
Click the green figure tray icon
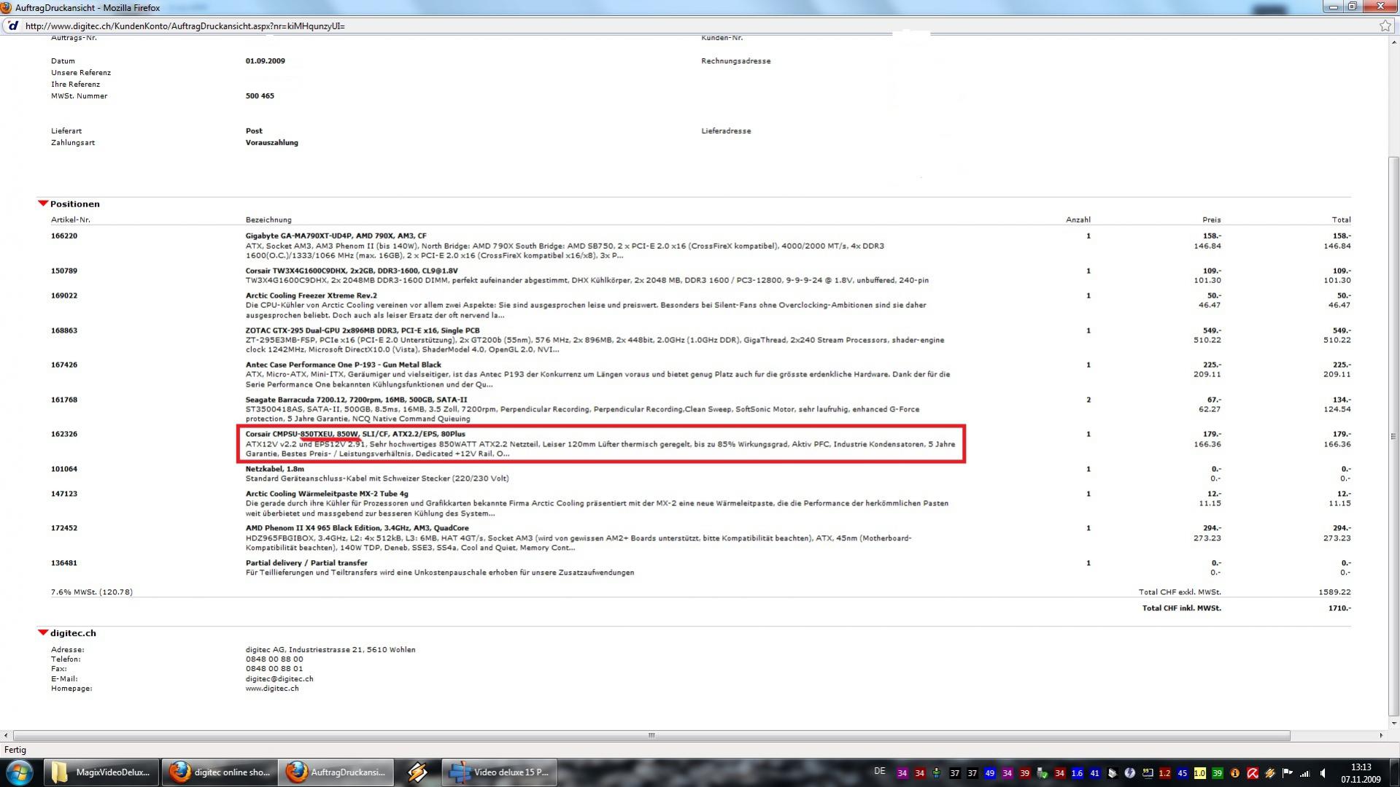click(x=937, y=773)
